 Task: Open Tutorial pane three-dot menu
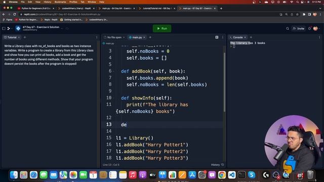pyautogui.click(x=97, y=37)
